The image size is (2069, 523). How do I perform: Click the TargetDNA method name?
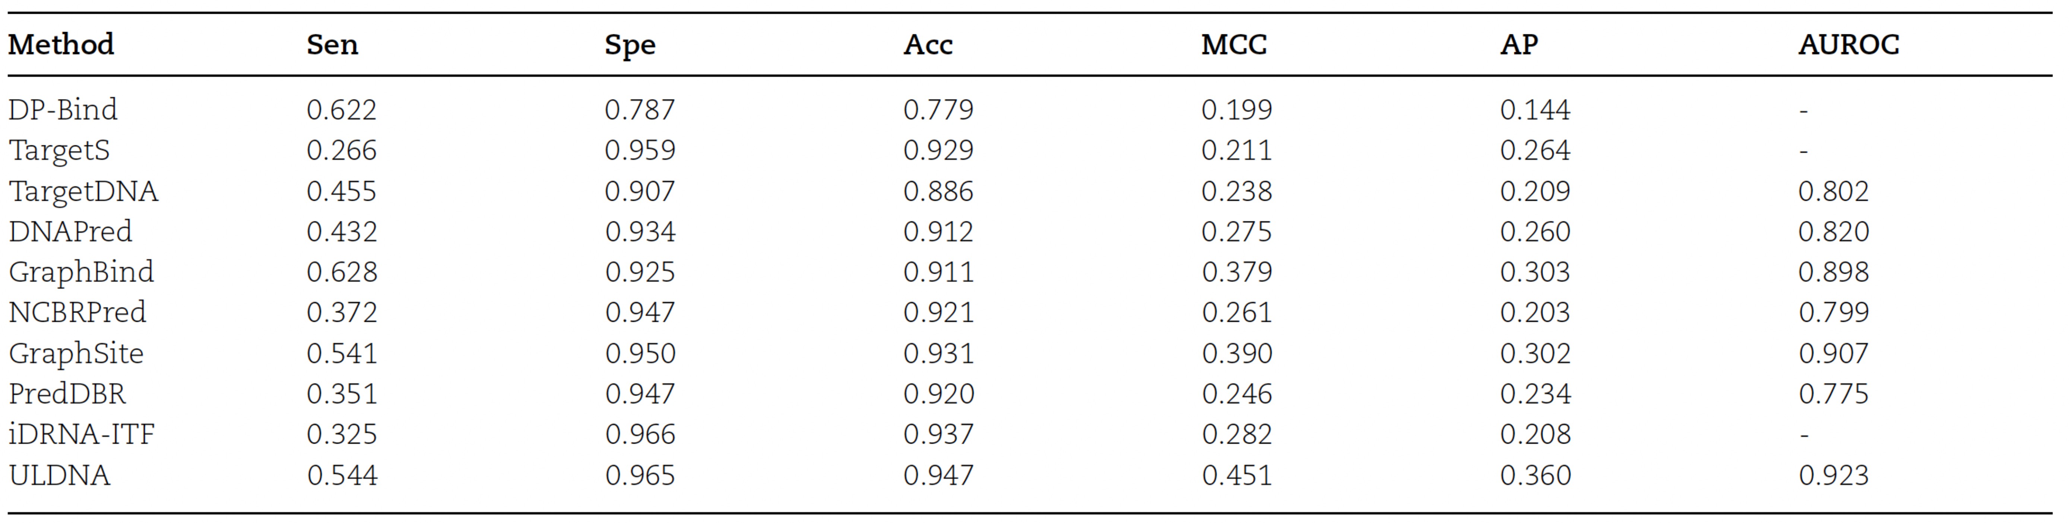83,191
